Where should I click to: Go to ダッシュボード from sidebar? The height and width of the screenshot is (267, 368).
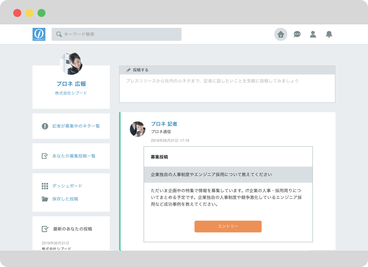click(67, 186)
